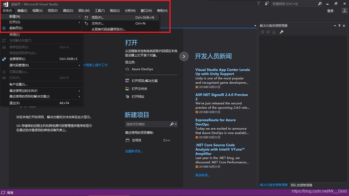
Task: Pin the Solution Explorer panel with pushpin icon
Action: (340, 26)
